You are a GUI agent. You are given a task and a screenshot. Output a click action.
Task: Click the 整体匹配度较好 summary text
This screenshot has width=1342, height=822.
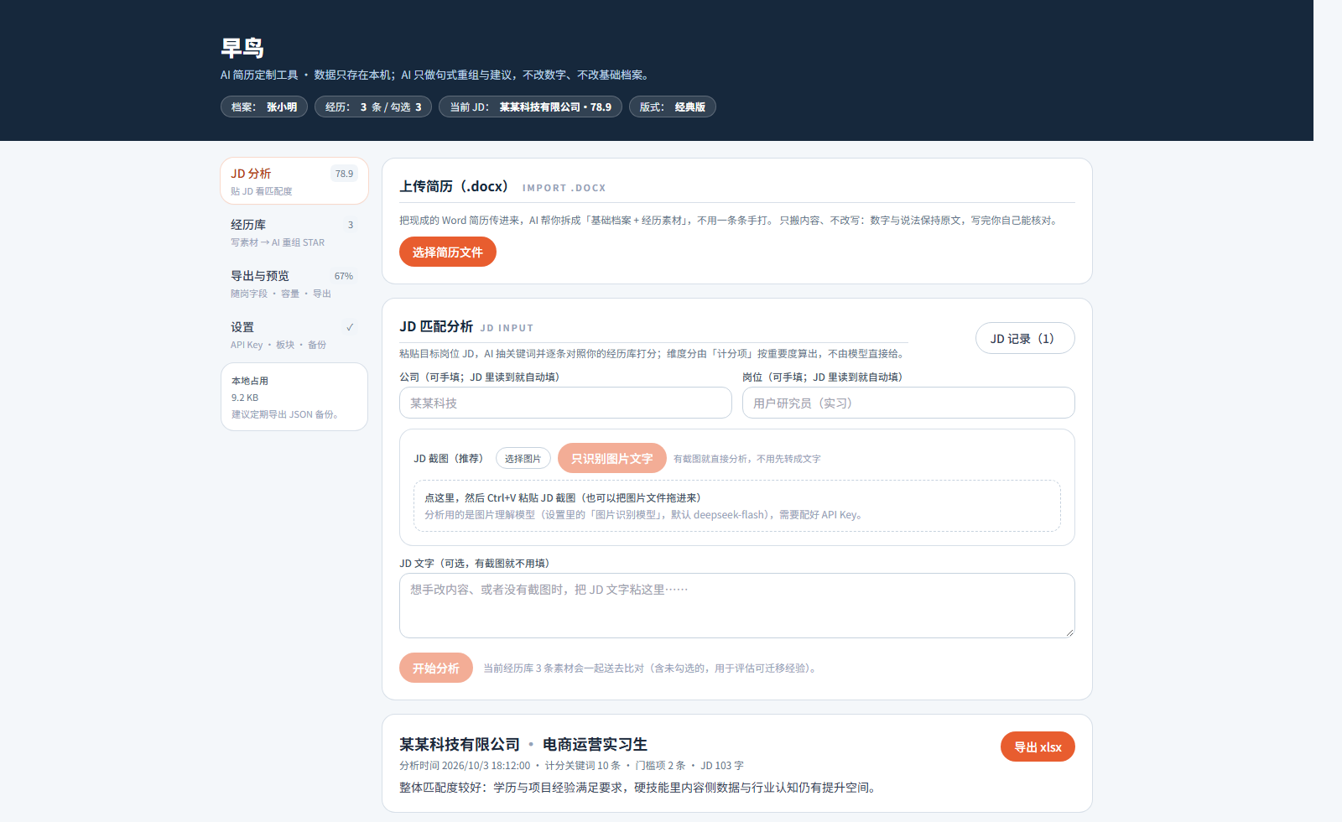point(637,788)
